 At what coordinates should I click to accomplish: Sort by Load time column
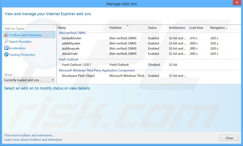196,28
